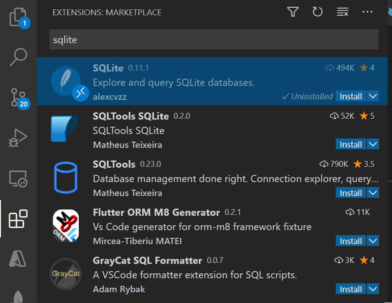Screen dimensions: 392x303
Task: Select the GrayCat SQL Formatter title
Action: pyautogui.click(x=147, y=261)
